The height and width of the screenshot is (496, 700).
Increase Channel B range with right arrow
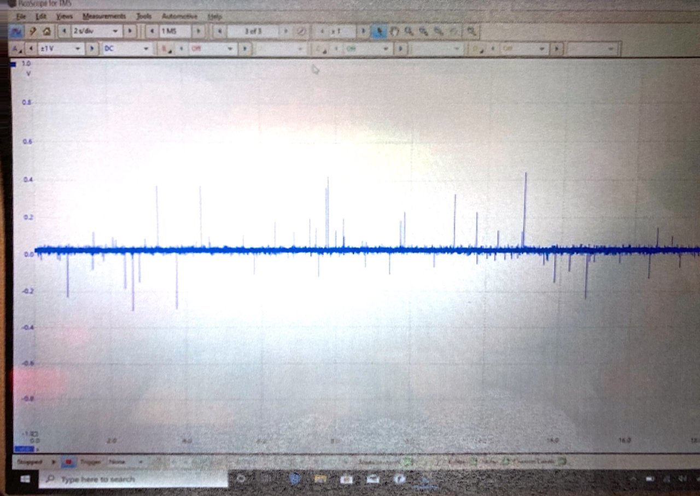coord(244,49)
